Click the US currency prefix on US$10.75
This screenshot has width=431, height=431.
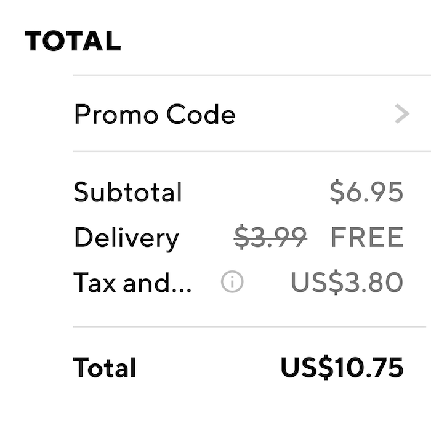(x=299, y=368)
